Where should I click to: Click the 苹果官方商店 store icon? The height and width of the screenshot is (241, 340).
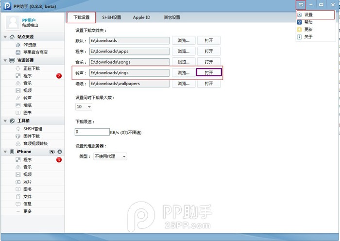point(18,52)
